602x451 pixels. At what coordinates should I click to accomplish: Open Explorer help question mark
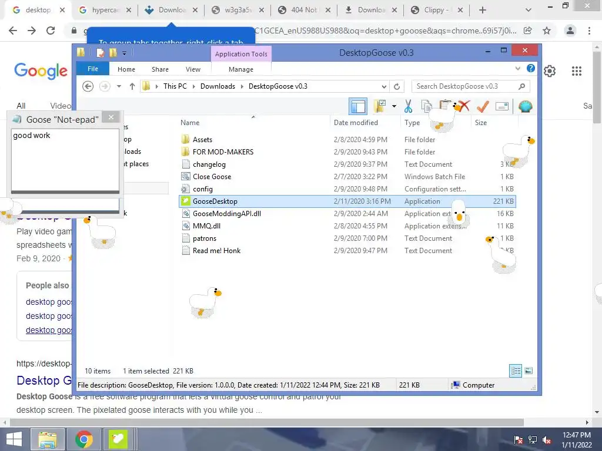click(531, 68)
